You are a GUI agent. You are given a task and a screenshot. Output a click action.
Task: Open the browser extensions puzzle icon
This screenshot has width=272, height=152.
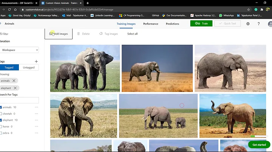[x=262, y=9]
